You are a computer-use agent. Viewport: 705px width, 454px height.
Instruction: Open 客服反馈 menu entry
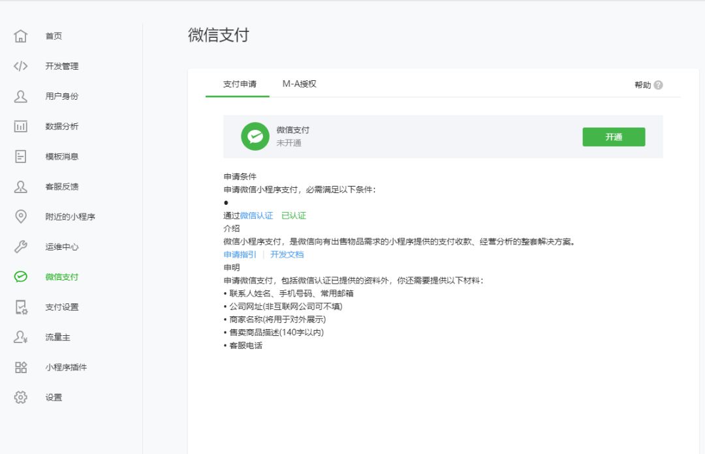(61, 187)
